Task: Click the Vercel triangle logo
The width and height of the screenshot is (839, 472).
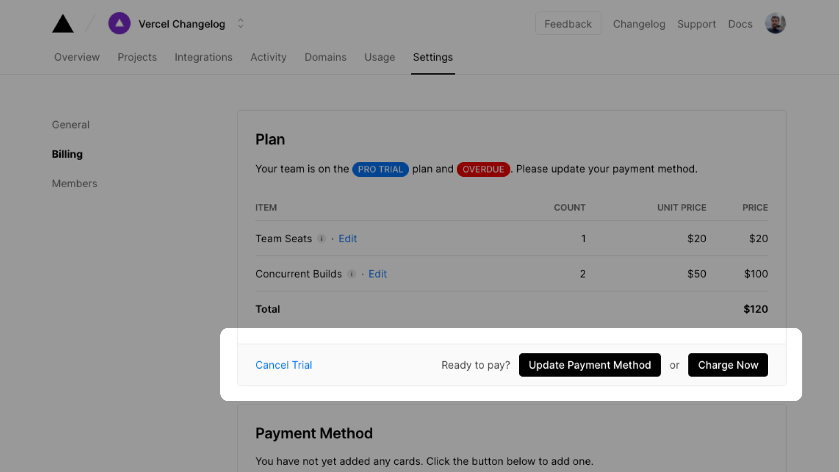Action: (x=62, y=23)
